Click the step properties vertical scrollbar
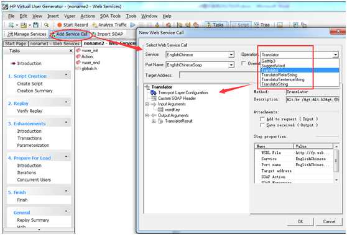The width and height of the screenshot is (347, 235). 336,163
